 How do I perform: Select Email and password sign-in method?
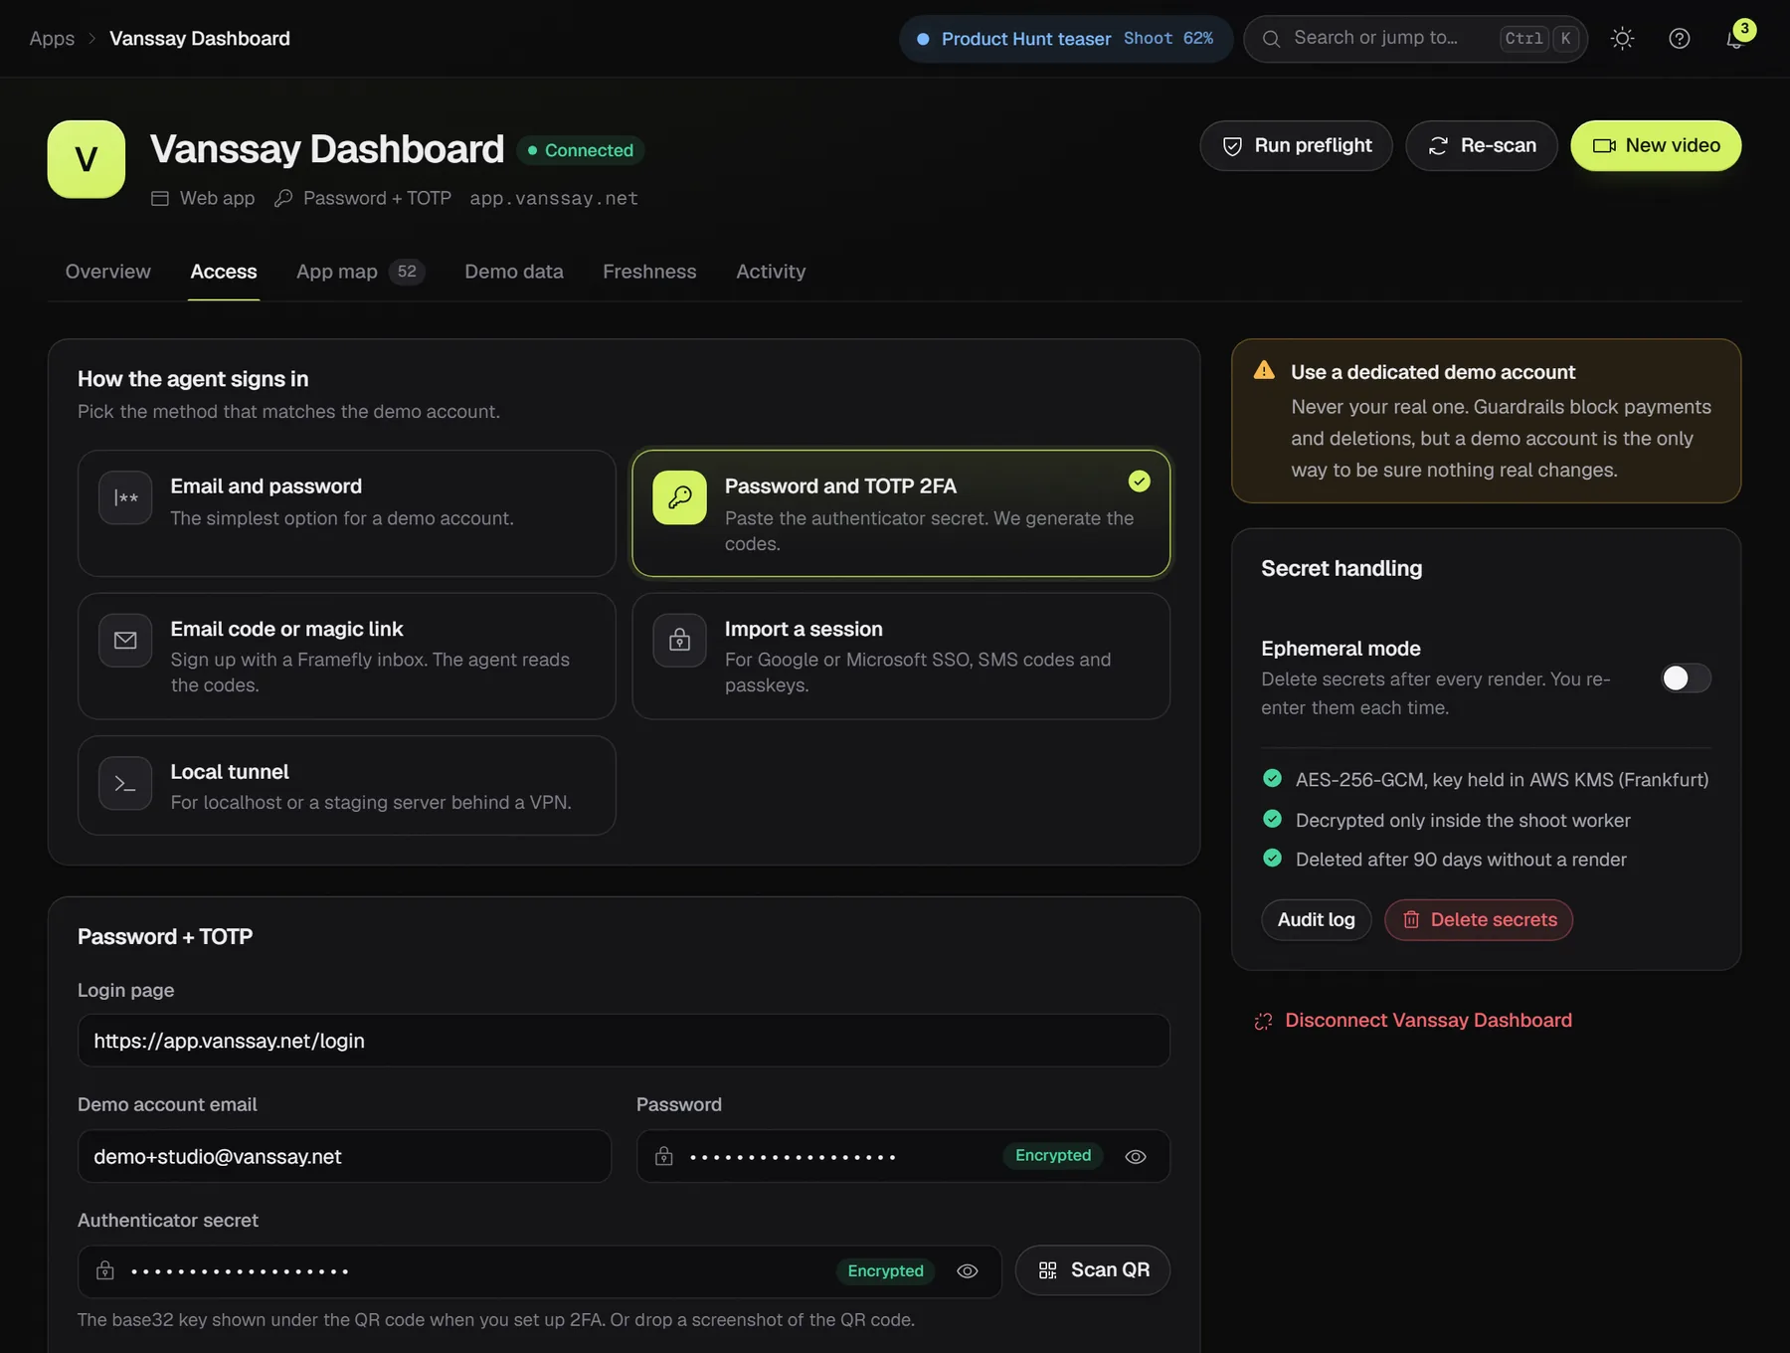pyautogui.click(x=347, y=513)
